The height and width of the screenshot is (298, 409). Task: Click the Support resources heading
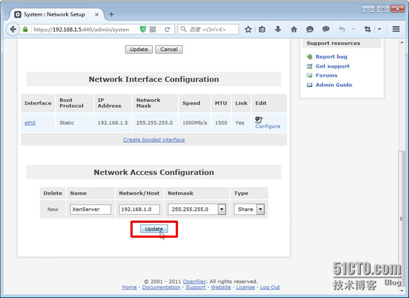point(333,43)
